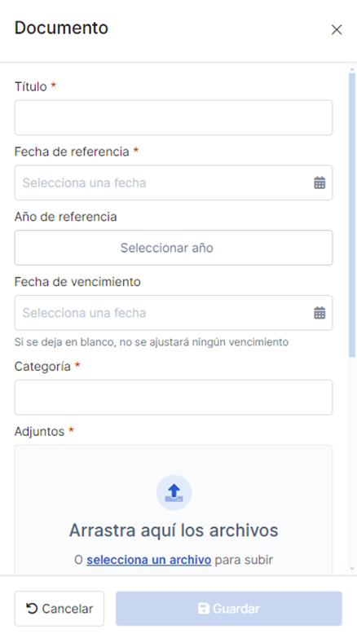
Task: Click the scrollbar down arrow
Action: point(352,569)
